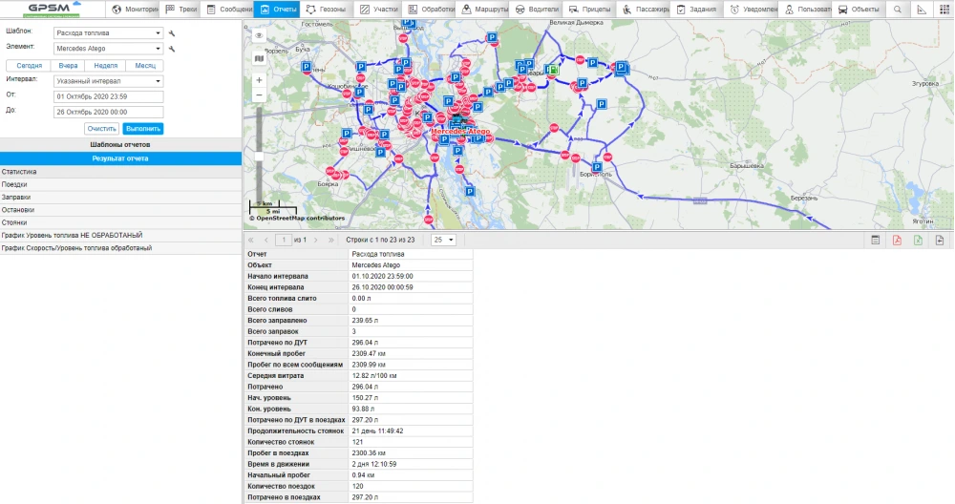Open the map layers selector icon
The image size is (955, 504).
pyautogui.click(x=259, y=58)
